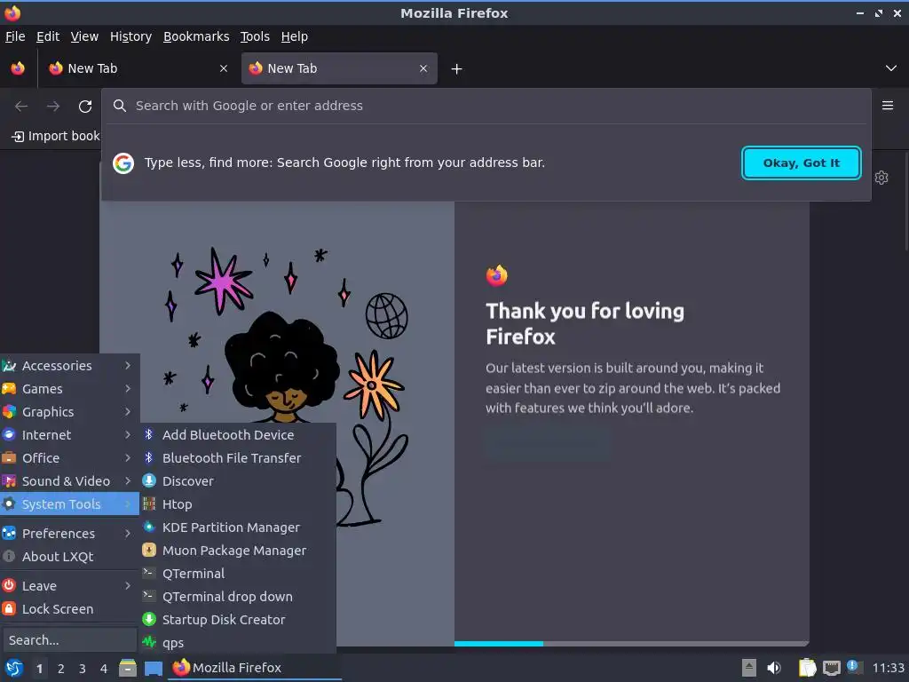This screenshot has width=909, height=682.
Task: Click the update notifier tray icon
Action: [x=854, y=668]
